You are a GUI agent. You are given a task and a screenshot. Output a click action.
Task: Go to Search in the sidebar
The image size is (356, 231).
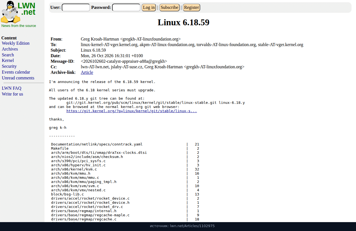[8, 55]
